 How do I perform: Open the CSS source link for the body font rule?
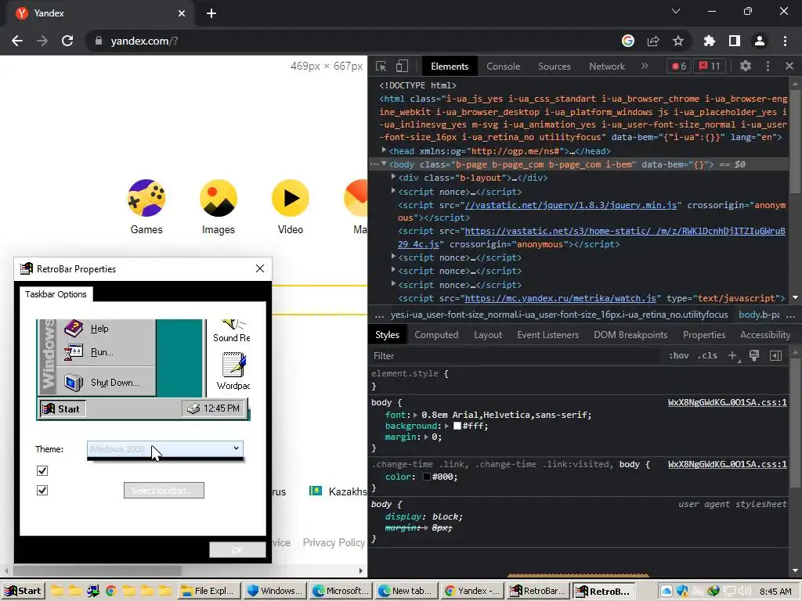click(x=727, y=403)
